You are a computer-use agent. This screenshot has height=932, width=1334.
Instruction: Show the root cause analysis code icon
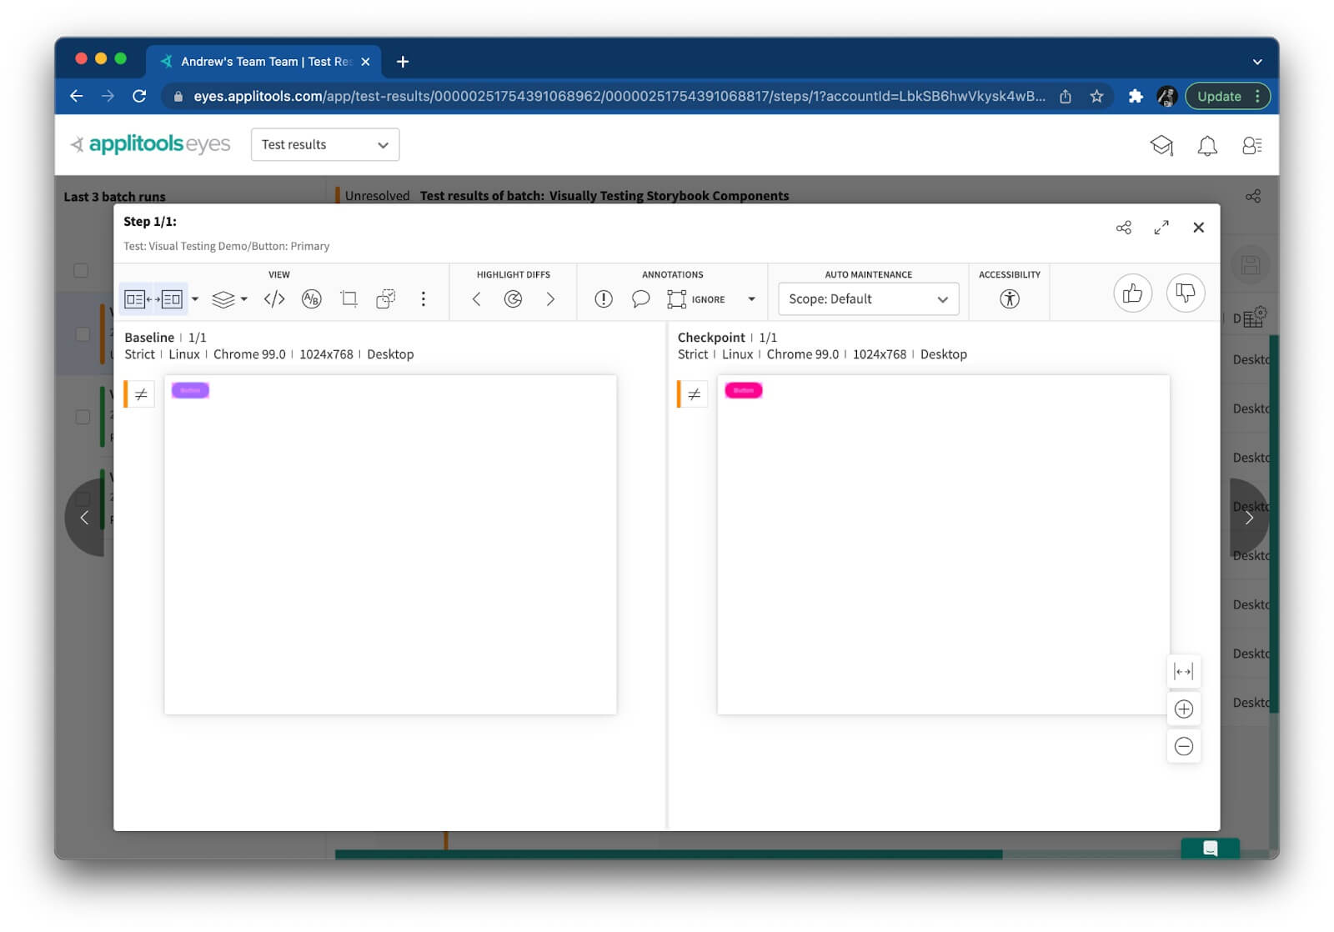pyautogui.click(x=274, y=299)
